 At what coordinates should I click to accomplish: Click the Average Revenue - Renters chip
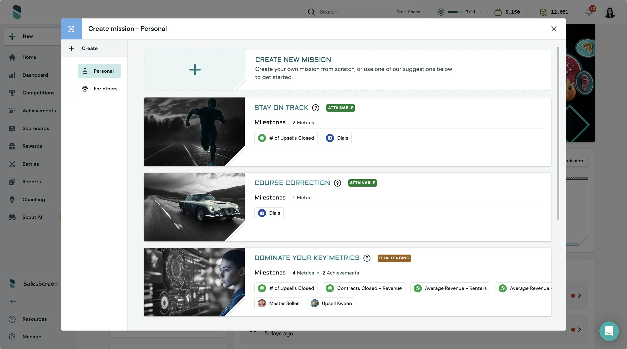(450, 288)
